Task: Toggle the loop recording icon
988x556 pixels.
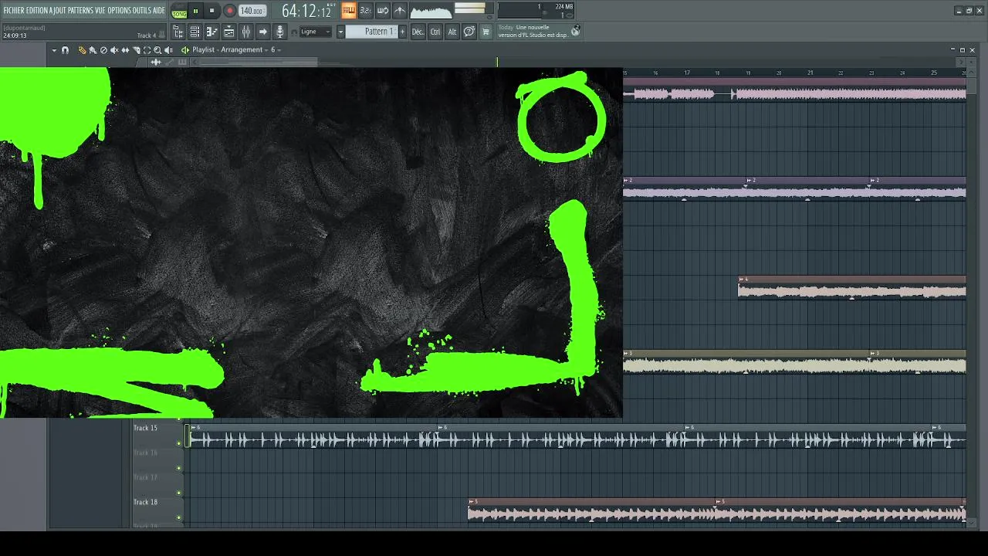Action: coord(383,11)
